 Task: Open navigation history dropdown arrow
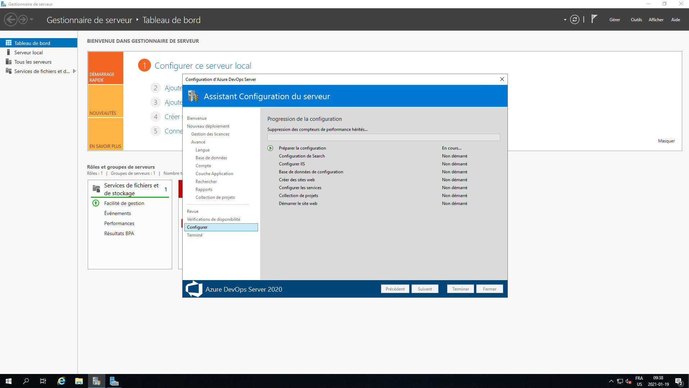pos(32,19)
